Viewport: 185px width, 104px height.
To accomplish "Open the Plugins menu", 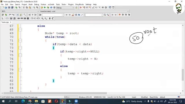I will [71, 5].
